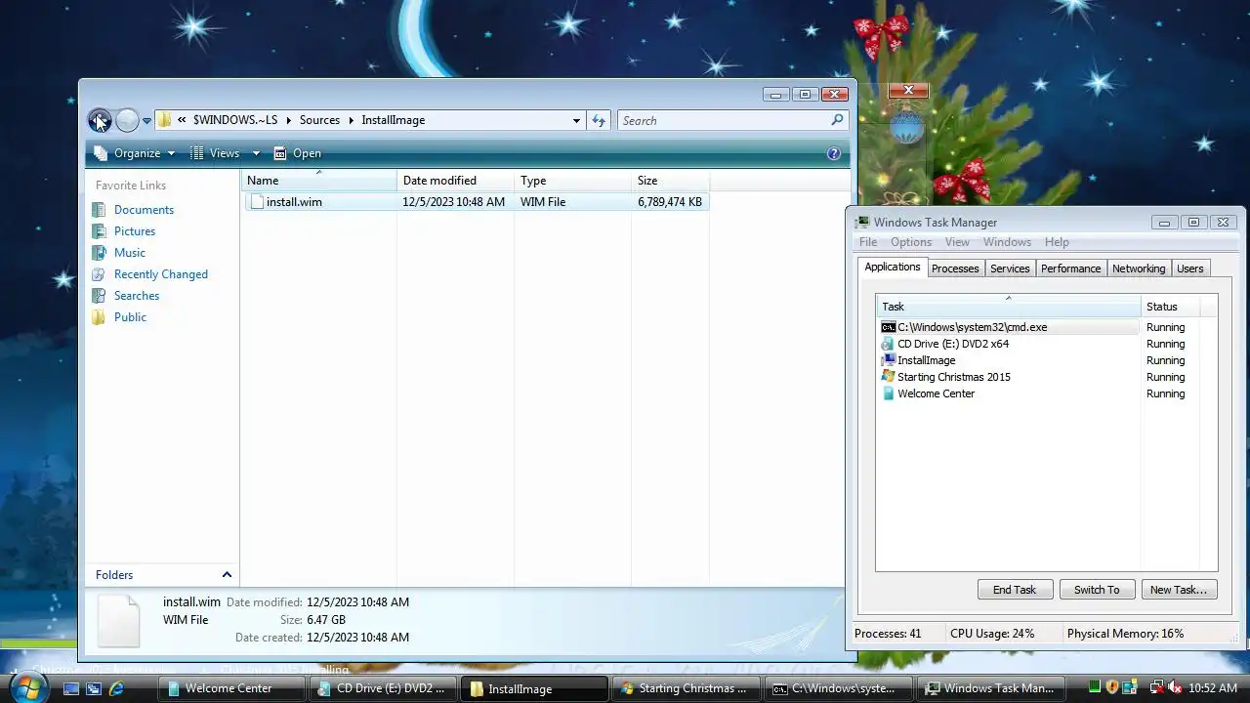This screenshot has width=1250, height=703.
Task: Switch to CD Drive (E:) DVD2 taskbar button
Action: tap(384, 688)
